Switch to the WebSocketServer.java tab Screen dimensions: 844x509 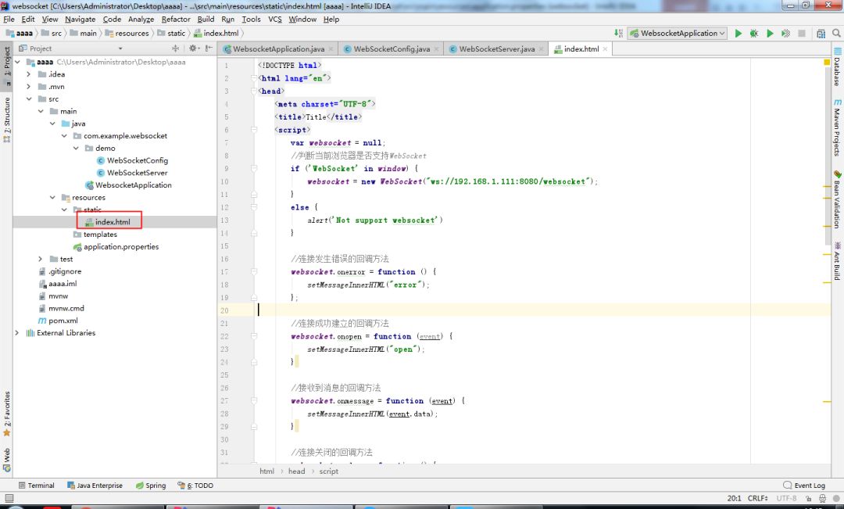pos(496,48)
